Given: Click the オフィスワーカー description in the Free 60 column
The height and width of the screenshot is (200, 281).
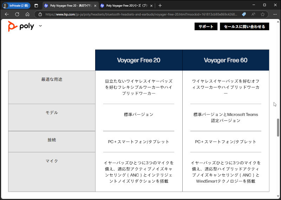Looking at the screenshot, I should (x=226, y=87).
